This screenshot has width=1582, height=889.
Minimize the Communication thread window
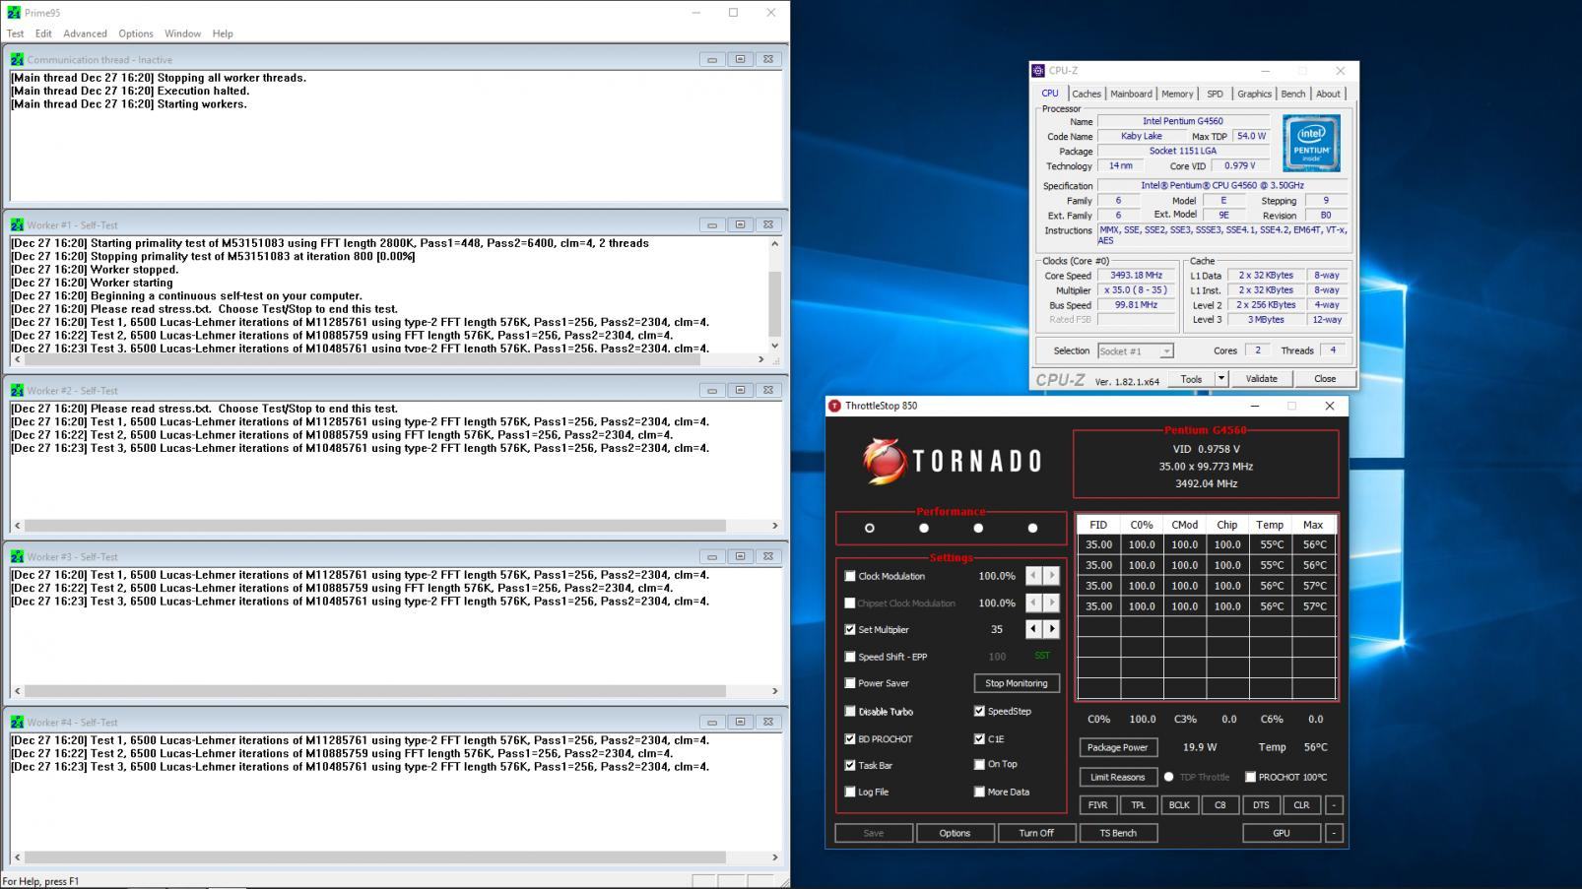pos(712,59)
